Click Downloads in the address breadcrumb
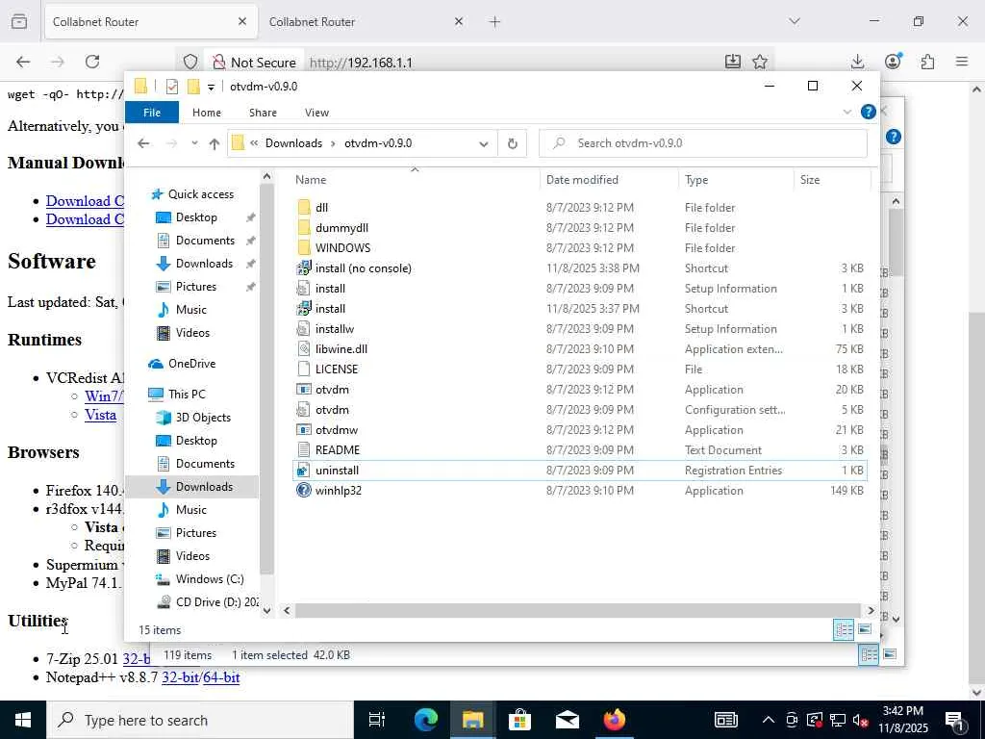The image size is (985, 739). (x=293, y=143)
